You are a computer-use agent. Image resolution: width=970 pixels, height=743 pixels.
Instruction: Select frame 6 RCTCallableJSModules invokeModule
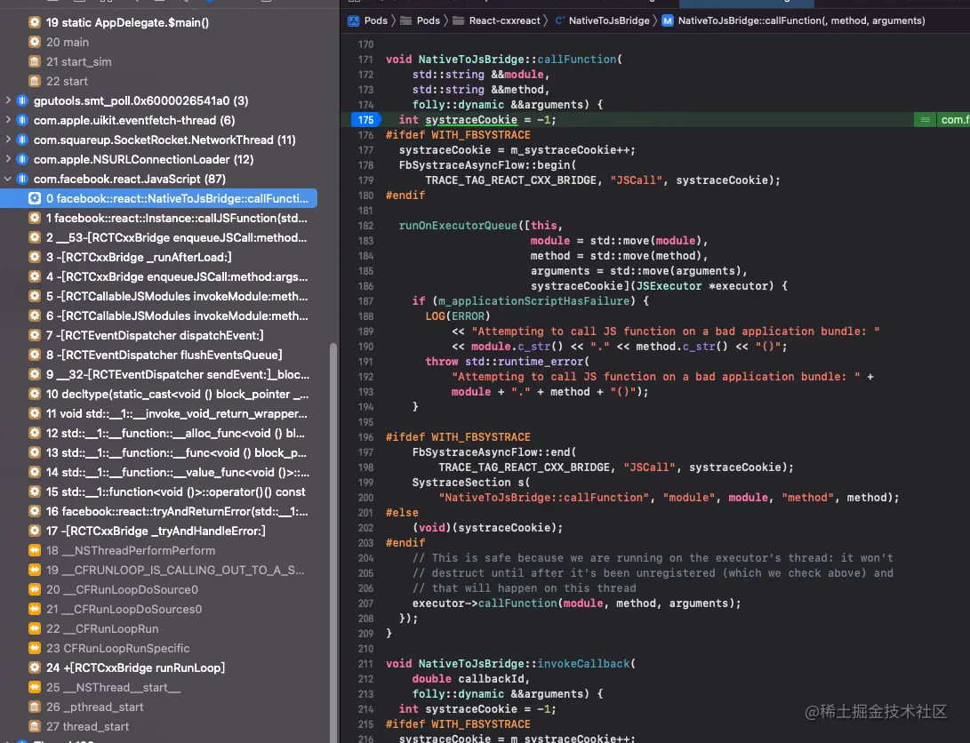pyautogui.click(x=168, y=316)
